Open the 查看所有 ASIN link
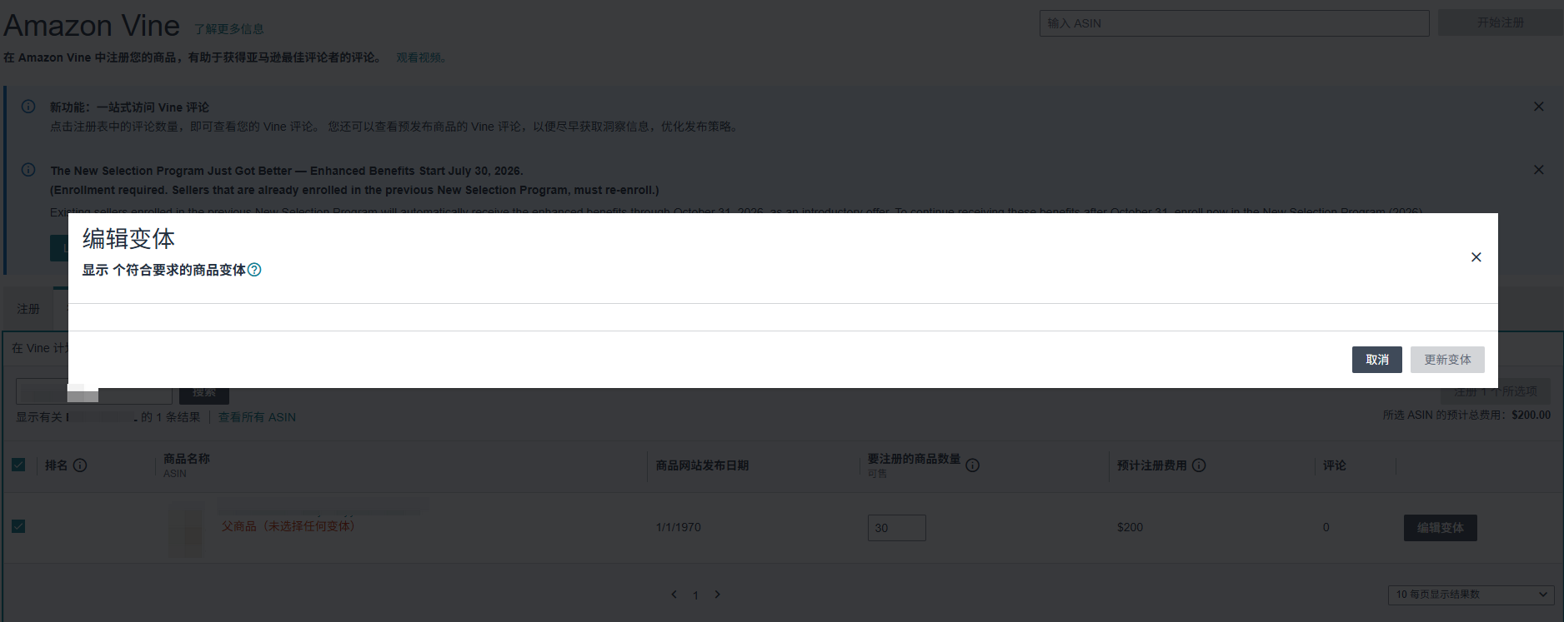Screen dimensions: 1564x622 coord(257,417)
